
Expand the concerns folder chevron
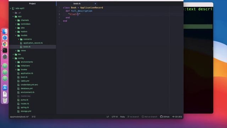pos(18,39)
